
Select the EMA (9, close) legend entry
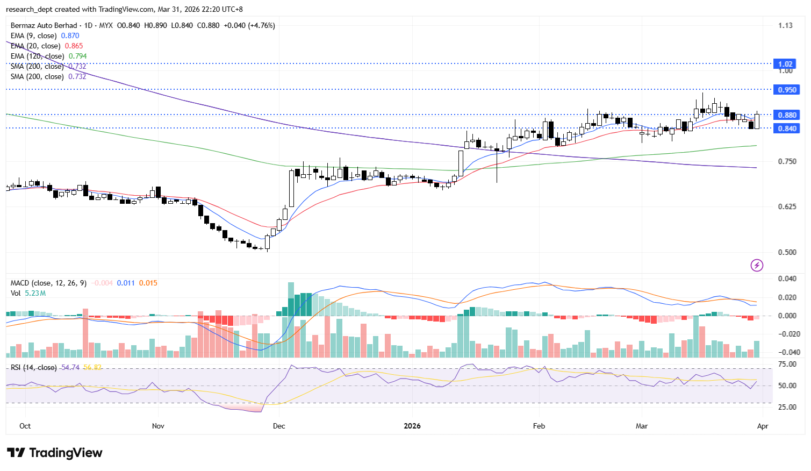point(33,35)
